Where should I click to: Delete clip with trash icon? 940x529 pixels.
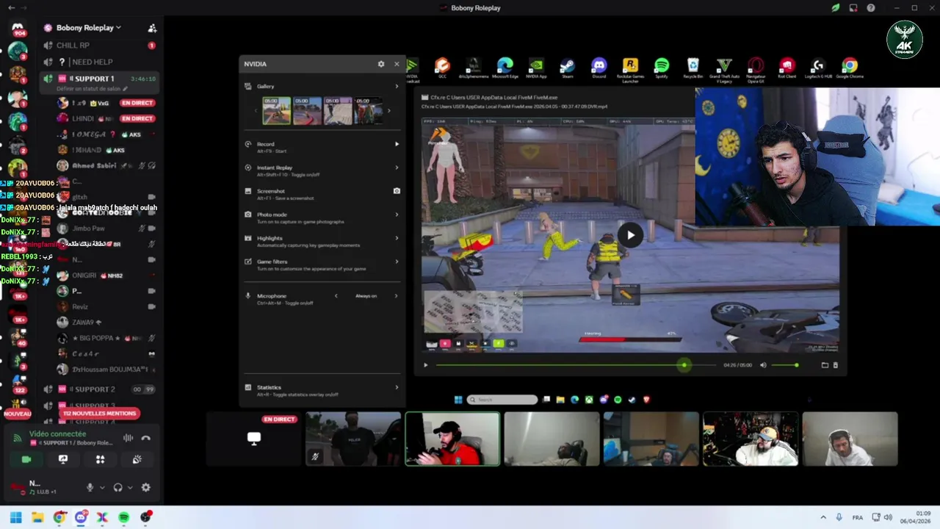tap(835, 365)
